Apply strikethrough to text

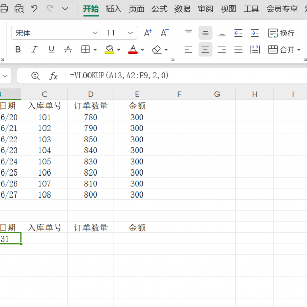[x=68, y=50]
